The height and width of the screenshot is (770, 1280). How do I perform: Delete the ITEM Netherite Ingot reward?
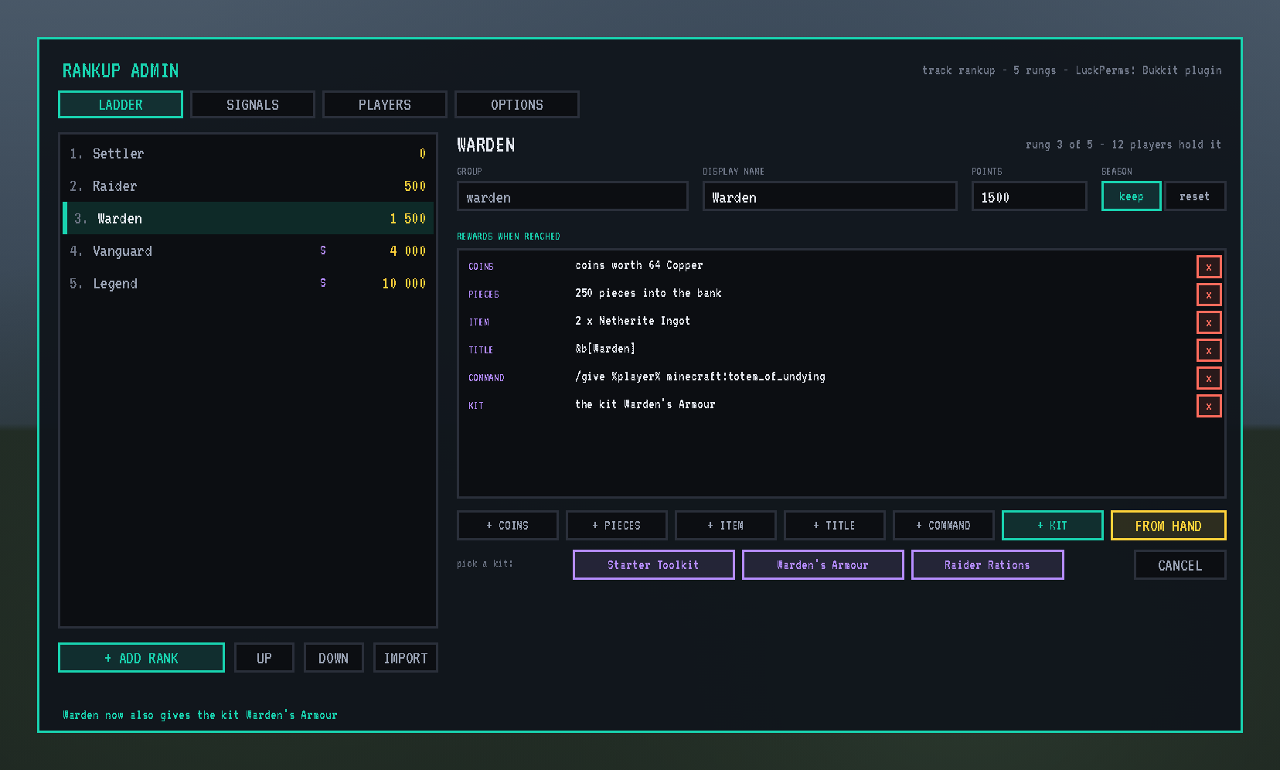click(x=1209, y=322)
